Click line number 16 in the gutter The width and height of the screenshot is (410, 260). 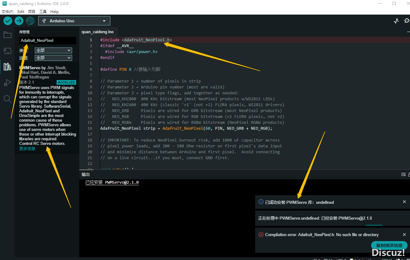tap(90, 128)
